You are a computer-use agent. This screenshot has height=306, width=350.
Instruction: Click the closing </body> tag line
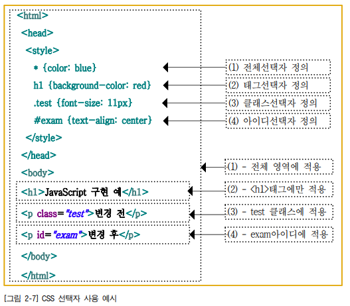(39, 256)
